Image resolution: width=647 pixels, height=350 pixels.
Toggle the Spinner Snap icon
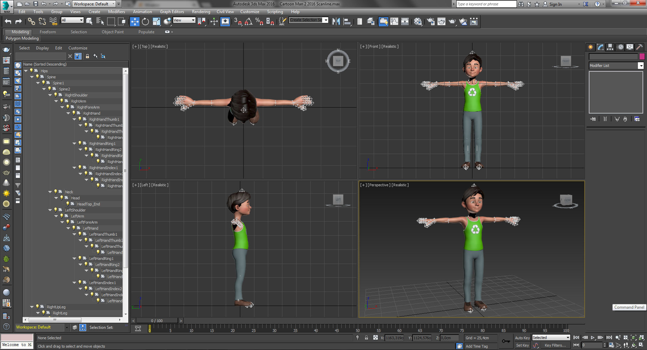tap(270, 22)
